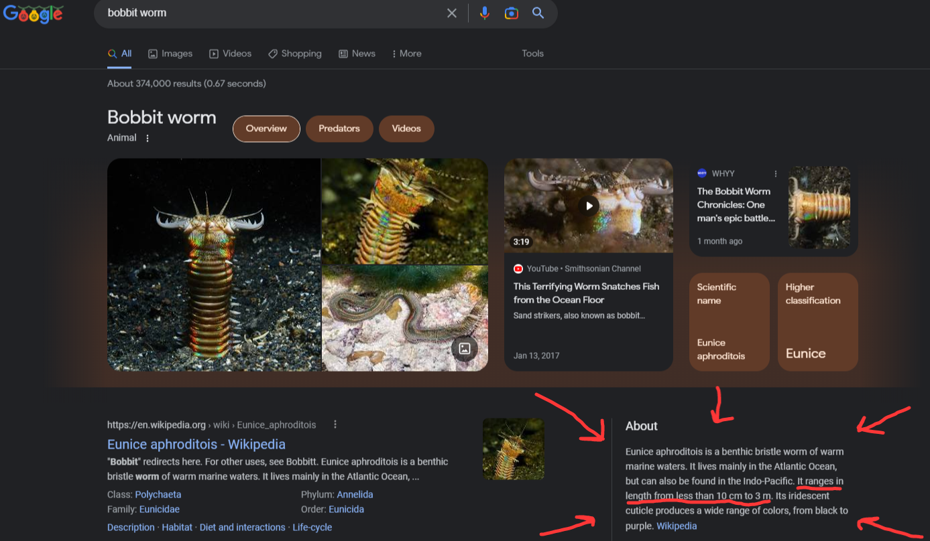Click the About heading text
Viewport: 930px width, 541px height.
tap(642, 426)
